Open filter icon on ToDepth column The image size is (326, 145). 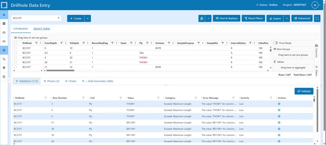coord(84,43)
